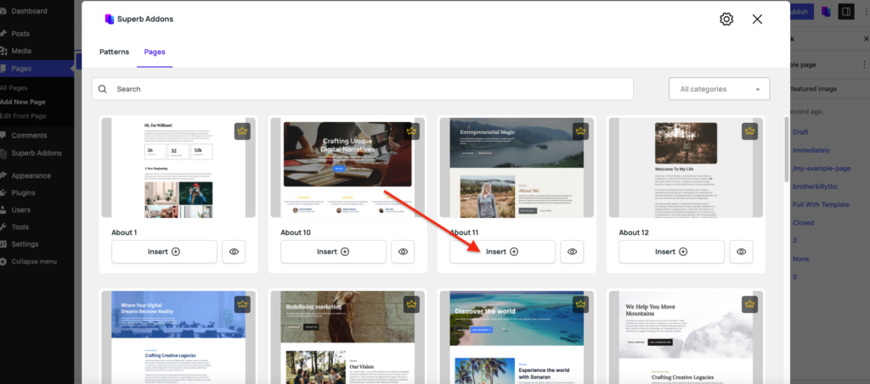Open About 1 template thumbnail
Screen dimensions: 870x384
[178, 167]
